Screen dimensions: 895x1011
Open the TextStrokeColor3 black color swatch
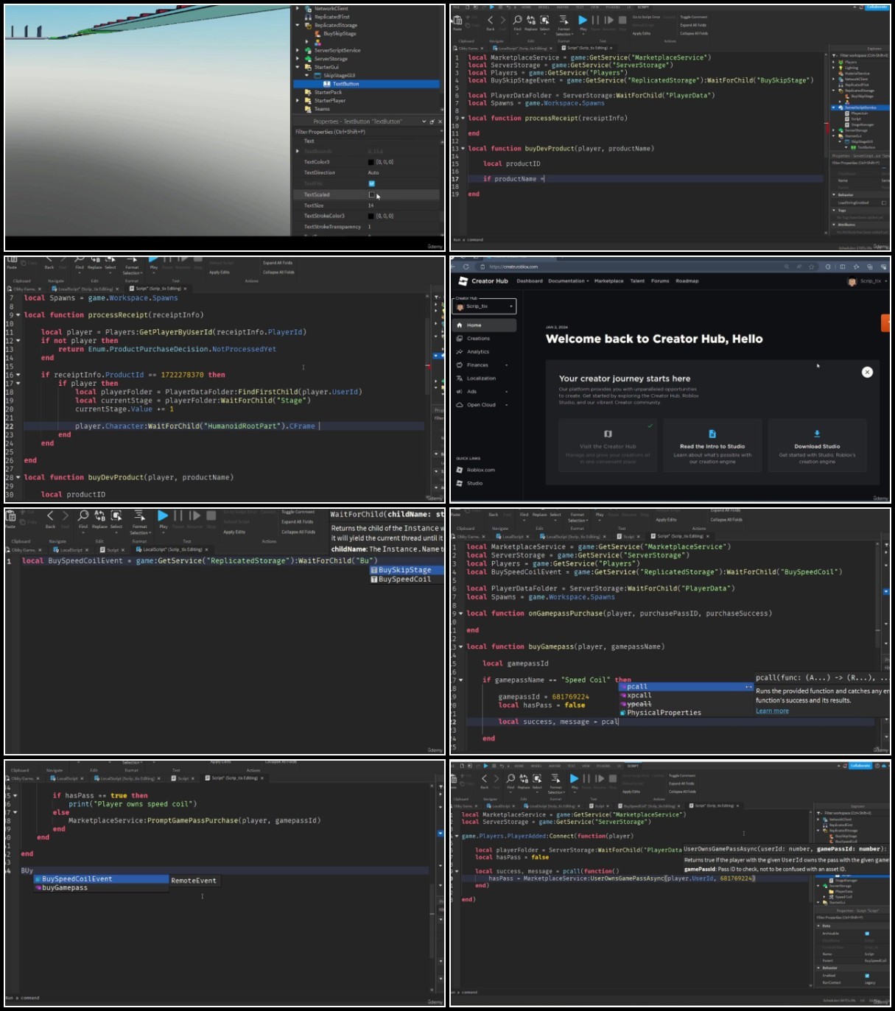pos(371,216)
